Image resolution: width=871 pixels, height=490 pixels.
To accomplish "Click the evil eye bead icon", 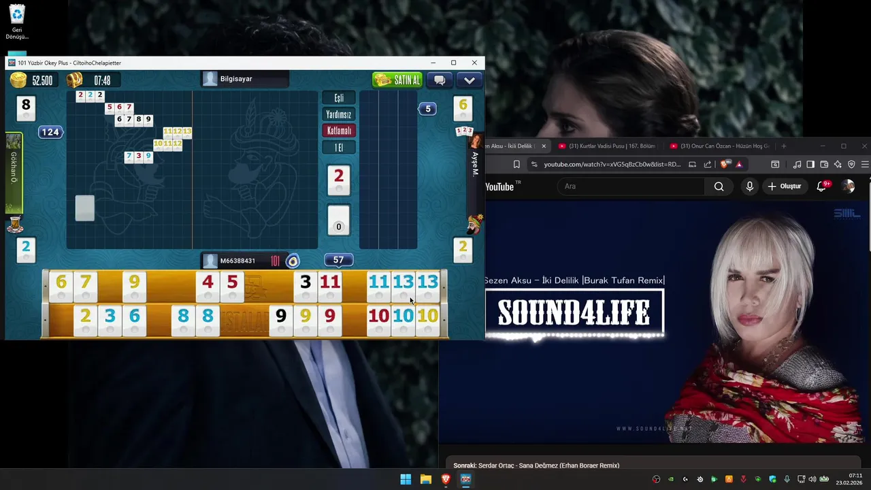I will [293, 261].
